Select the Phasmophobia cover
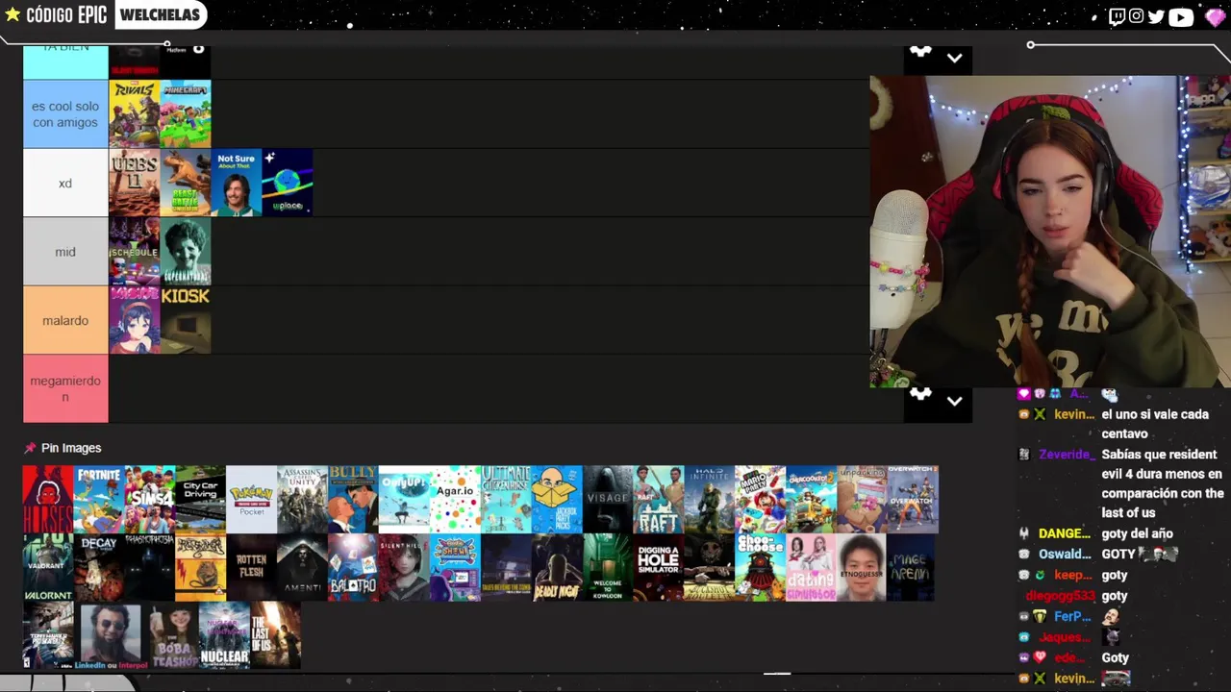This screenshot has width=1231, height=692. pos(150,568)
